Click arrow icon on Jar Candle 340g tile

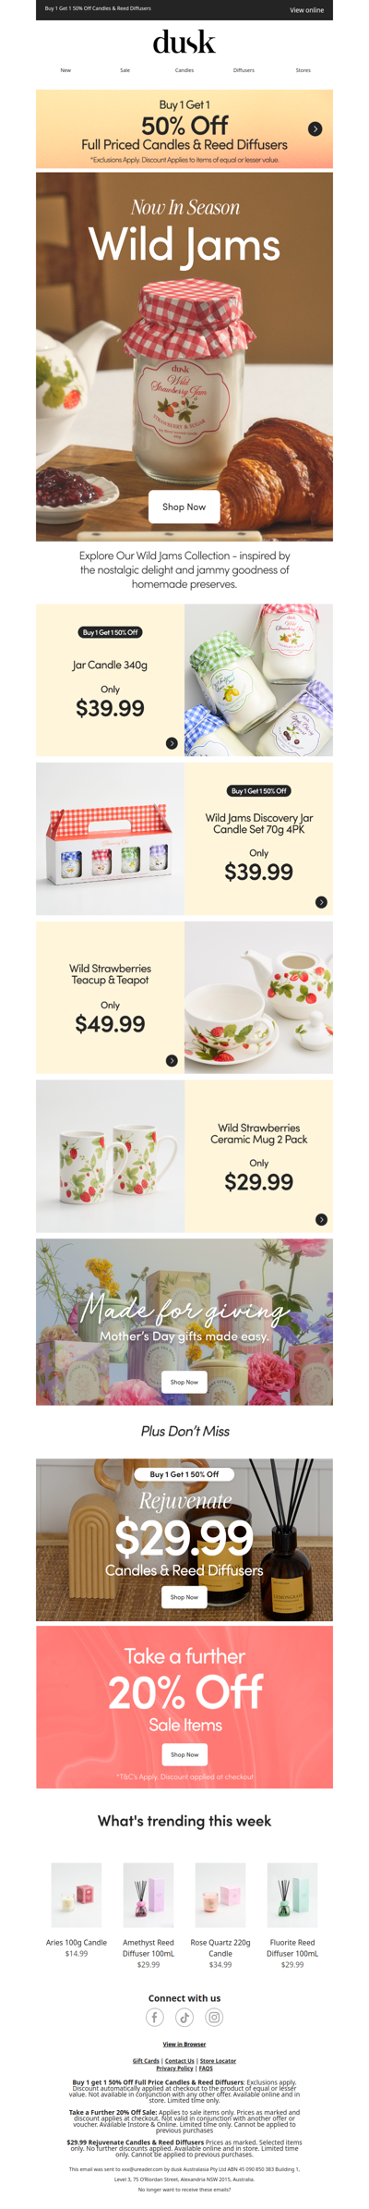[x=172, y=743]
